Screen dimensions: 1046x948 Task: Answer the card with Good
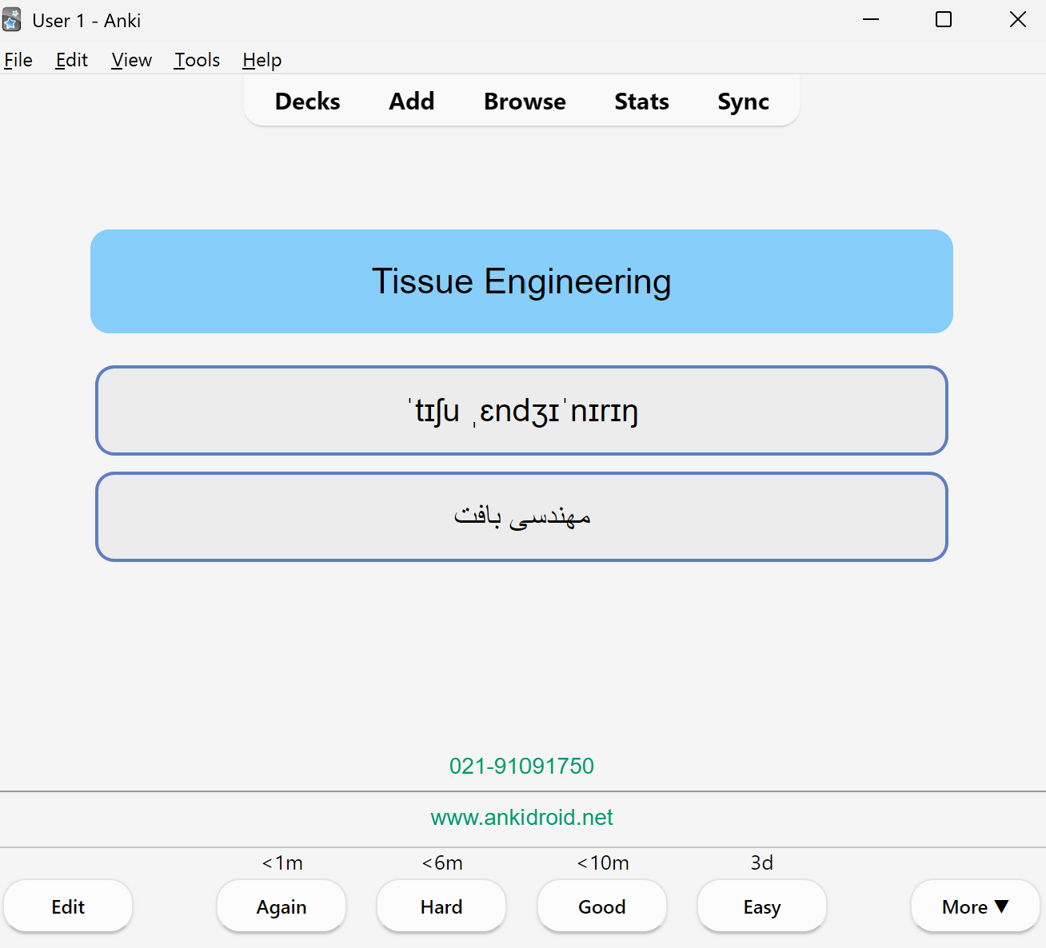(602, 906)
